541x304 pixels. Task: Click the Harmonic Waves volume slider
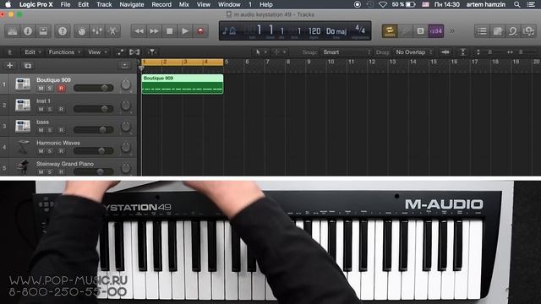[x=94, y=150]
